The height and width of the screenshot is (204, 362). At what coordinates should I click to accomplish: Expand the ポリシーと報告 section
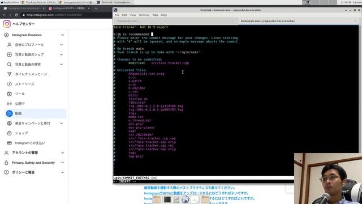63,172
